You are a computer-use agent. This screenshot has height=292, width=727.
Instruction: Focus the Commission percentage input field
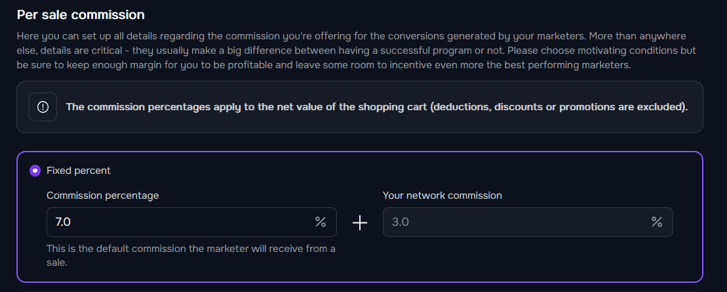(x=191, y=222)
